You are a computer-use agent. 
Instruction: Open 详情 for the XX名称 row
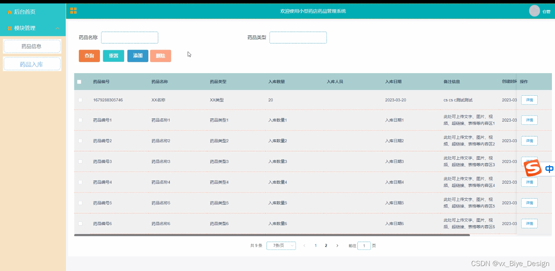(529, 100)
